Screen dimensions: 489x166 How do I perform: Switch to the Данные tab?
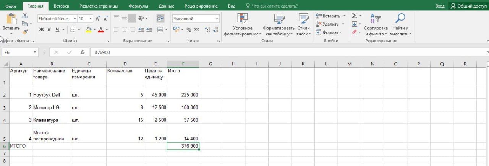(166, 6)
